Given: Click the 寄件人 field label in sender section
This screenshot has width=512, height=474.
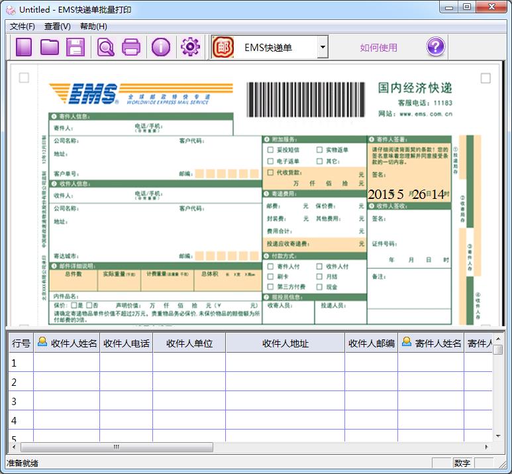Looking at the screenshot, I should (x=64, y=128).
